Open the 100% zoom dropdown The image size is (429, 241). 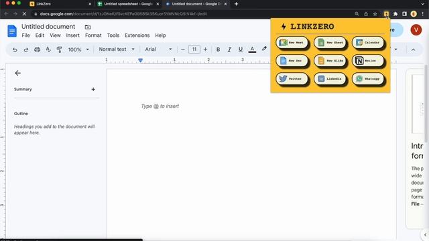78,50
